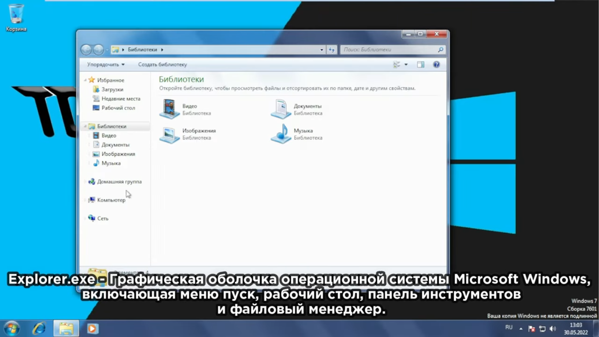
Task: Launch Internet Explorer from the taskbar
Action: point(39,329)
